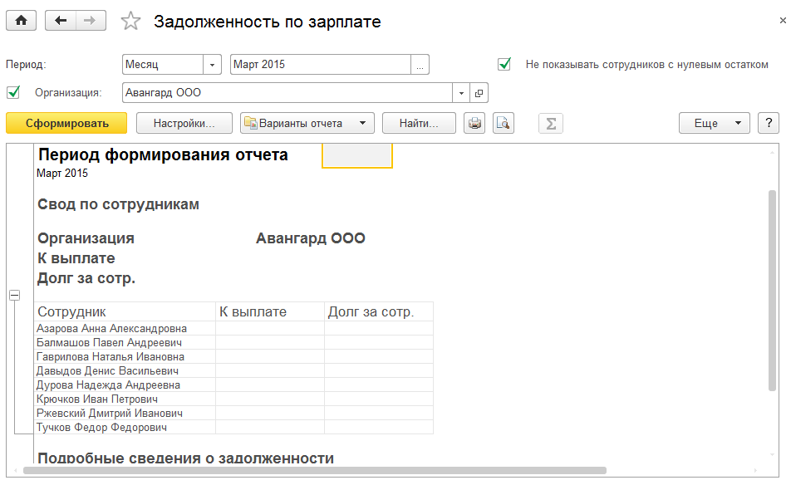The width and height of the screenshot is (791, 485).
Task: Open organization in separate form icon
Action: tap(479, 93)
